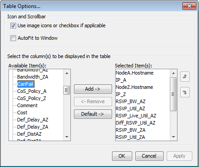Click the Available Items scrollbar thumb
This screenshot has height=167, width=199.
coord(67,90)
